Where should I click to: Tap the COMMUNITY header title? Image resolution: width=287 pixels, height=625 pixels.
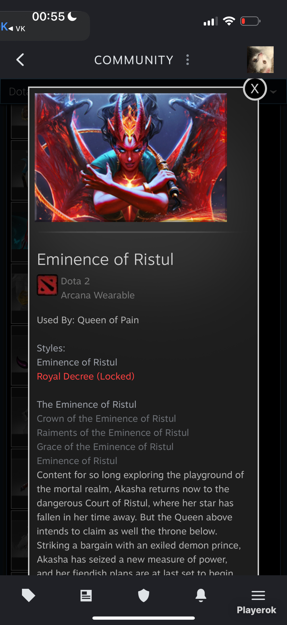[134, 60]
